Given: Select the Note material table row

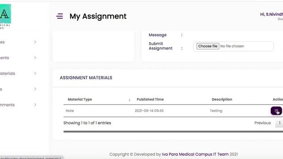Looking at the screenshot, I should (x=173, y=111).
